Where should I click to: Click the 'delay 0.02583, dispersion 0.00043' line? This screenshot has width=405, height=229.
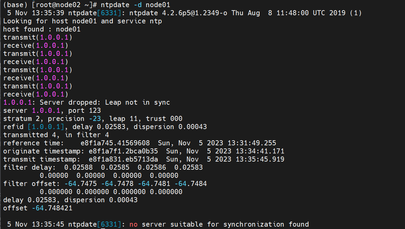coord(70,200)
